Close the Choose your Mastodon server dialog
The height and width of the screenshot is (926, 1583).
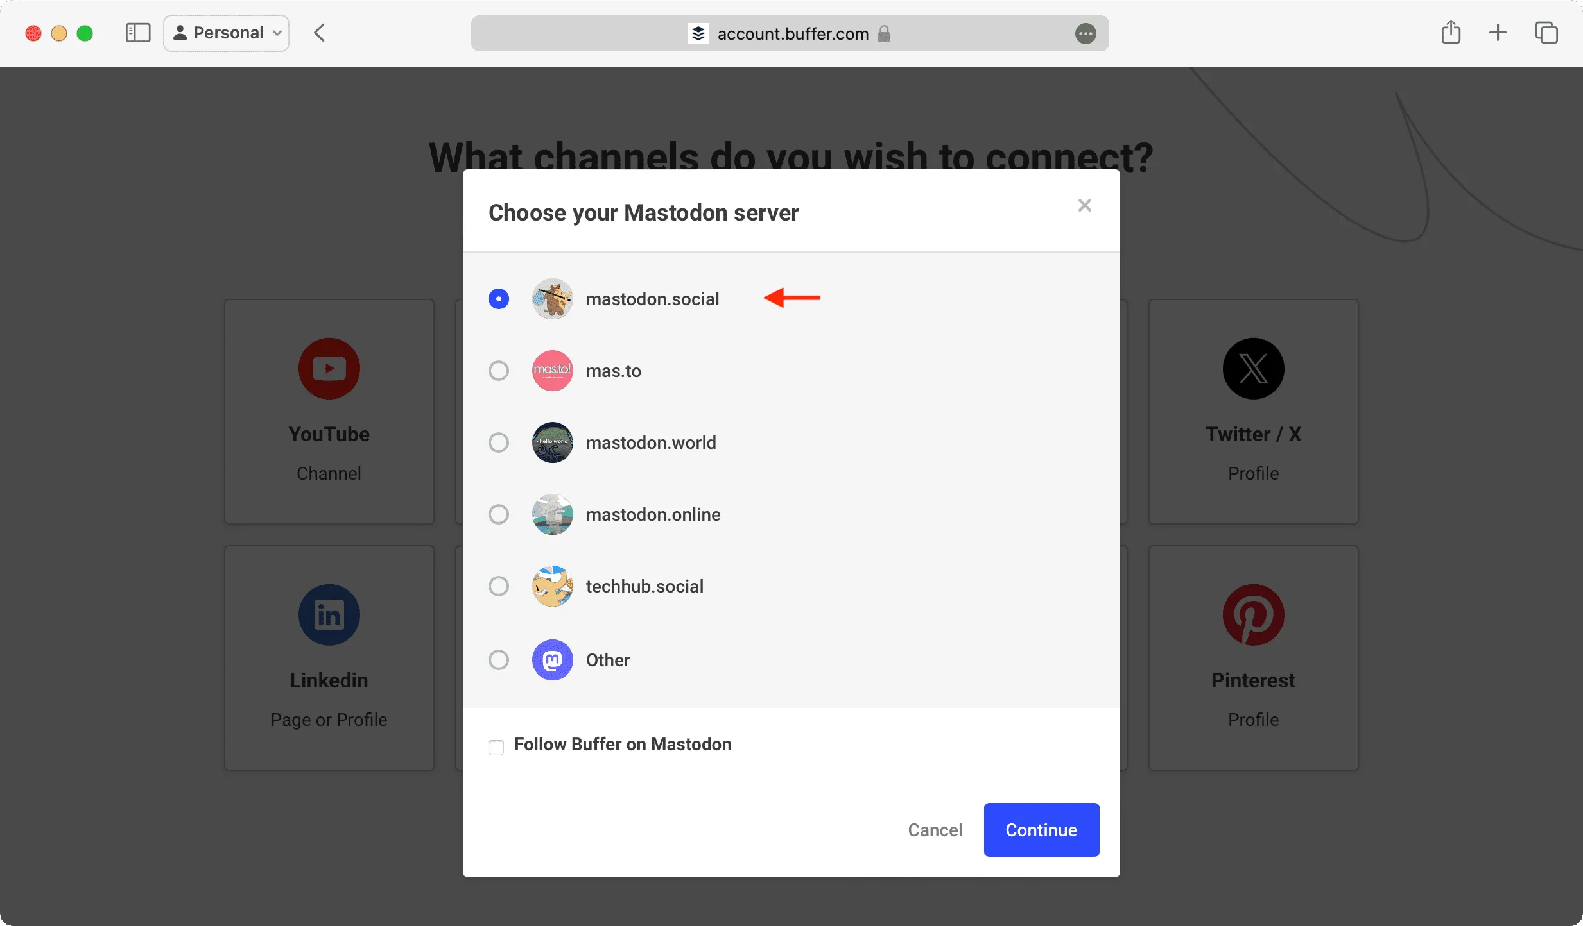1084,204
